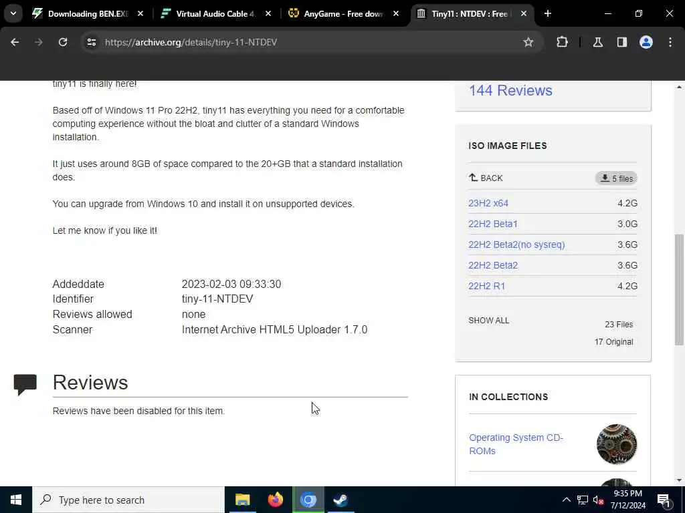The height and width of the screenshot is (513, 685).
Task: Open the tab search dropdown arrow
Action: (x=13, y=13)
